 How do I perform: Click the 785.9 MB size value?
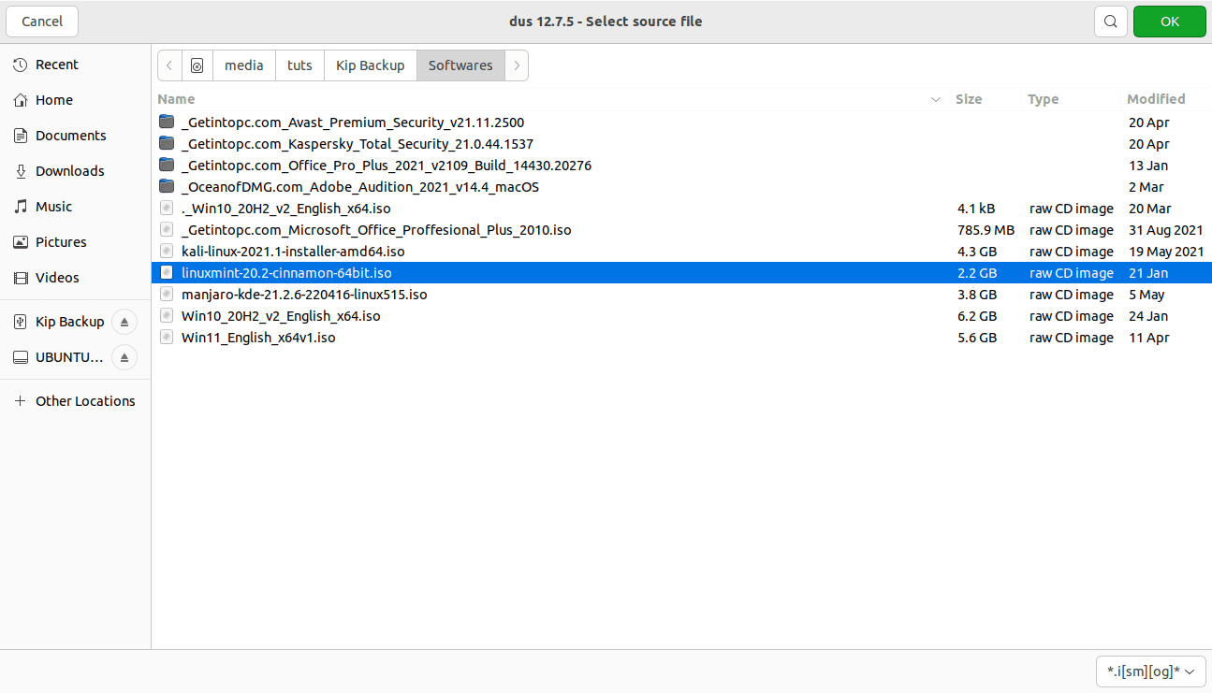tap(986, 230)
